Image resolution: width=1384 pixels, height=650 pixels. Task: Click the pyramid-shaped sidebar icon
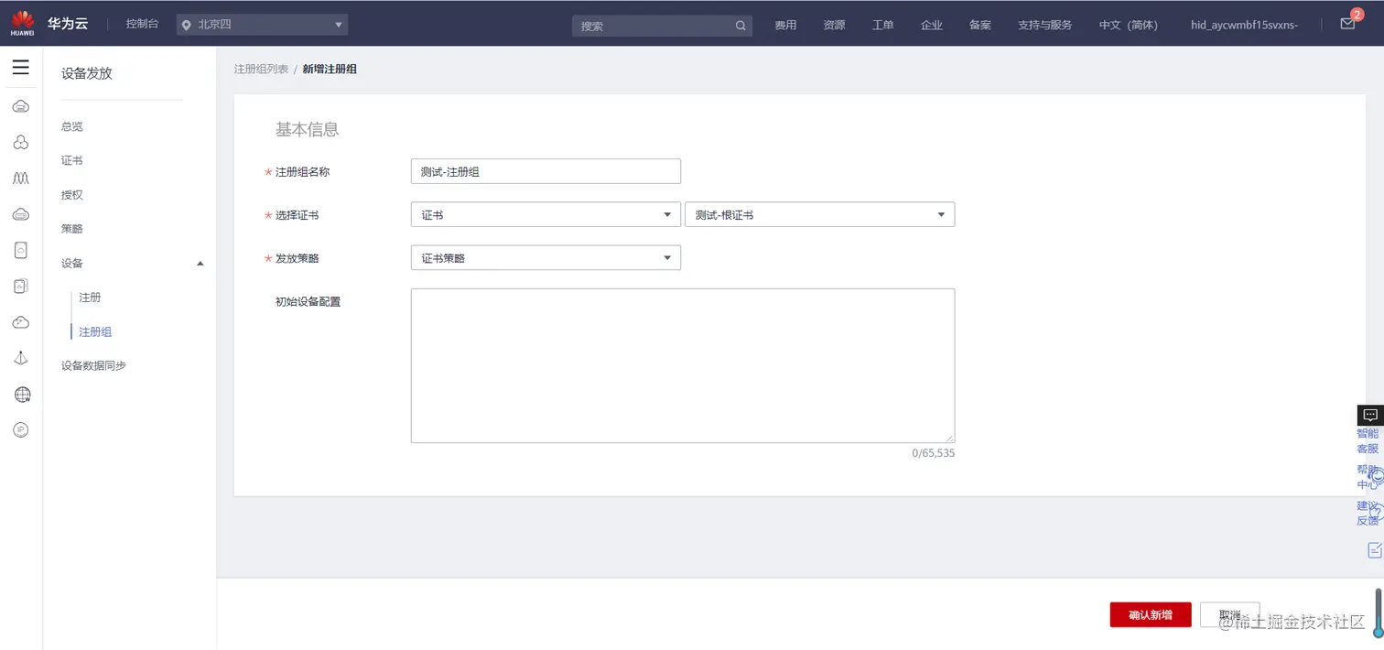pos(20,359)
